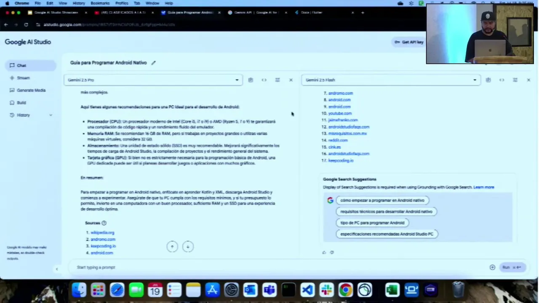This screenshot has width=539, height=303.
Task: Open system instructions icon in Gemini 2.5 Pro pane
Action: coord(251,80)
